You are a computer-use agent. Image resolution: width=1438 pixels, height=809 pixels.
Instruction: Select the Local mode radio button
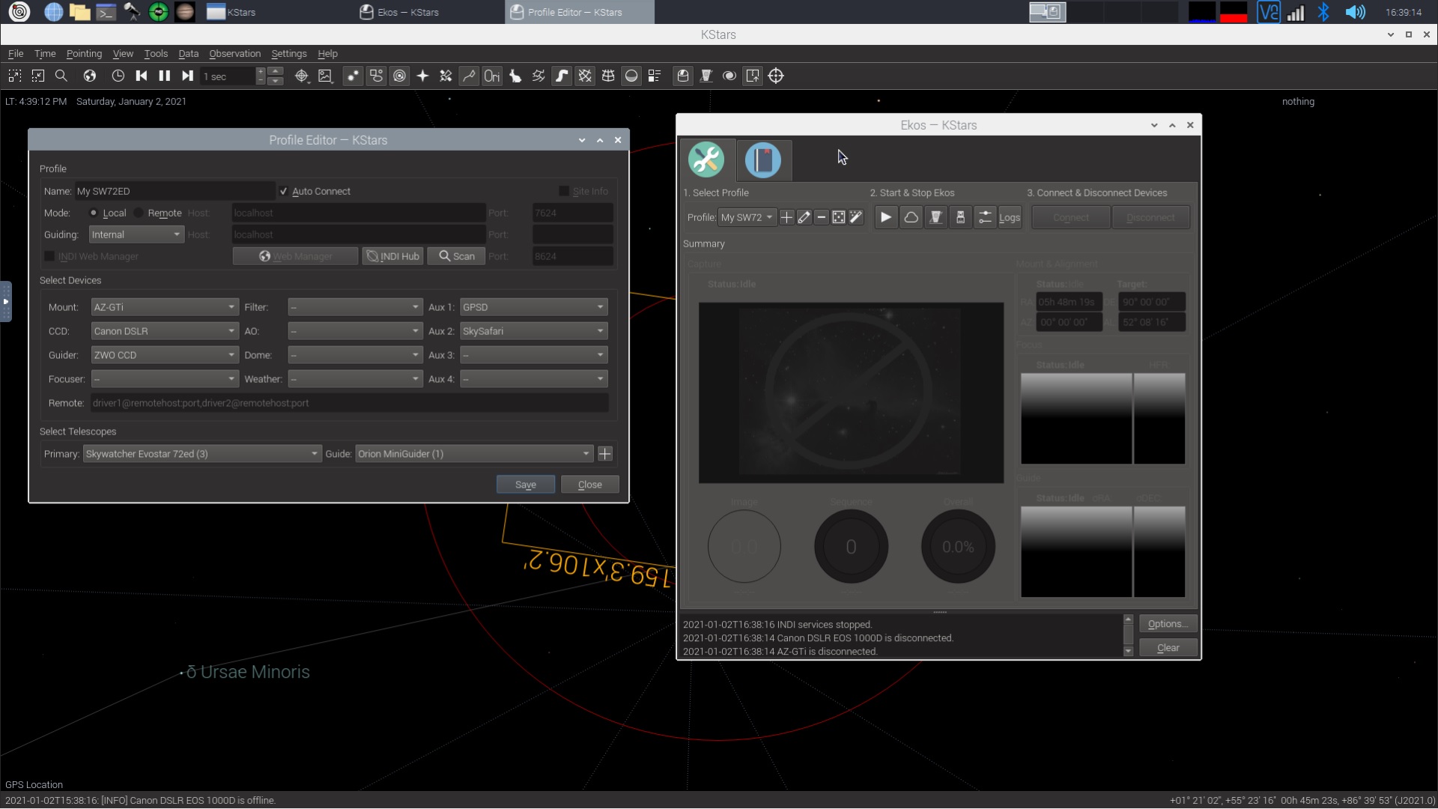[94, 213]
